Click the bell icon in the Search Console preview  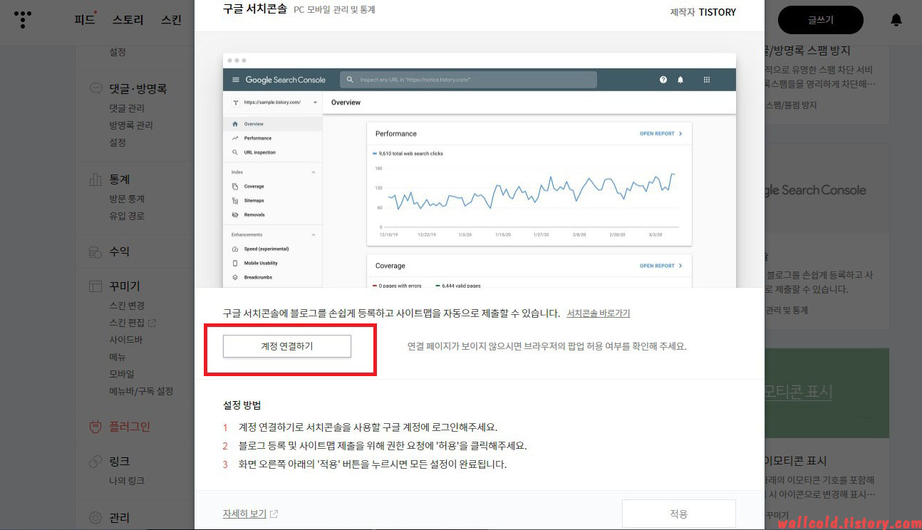pyautogui.click(x=680, y=80)
